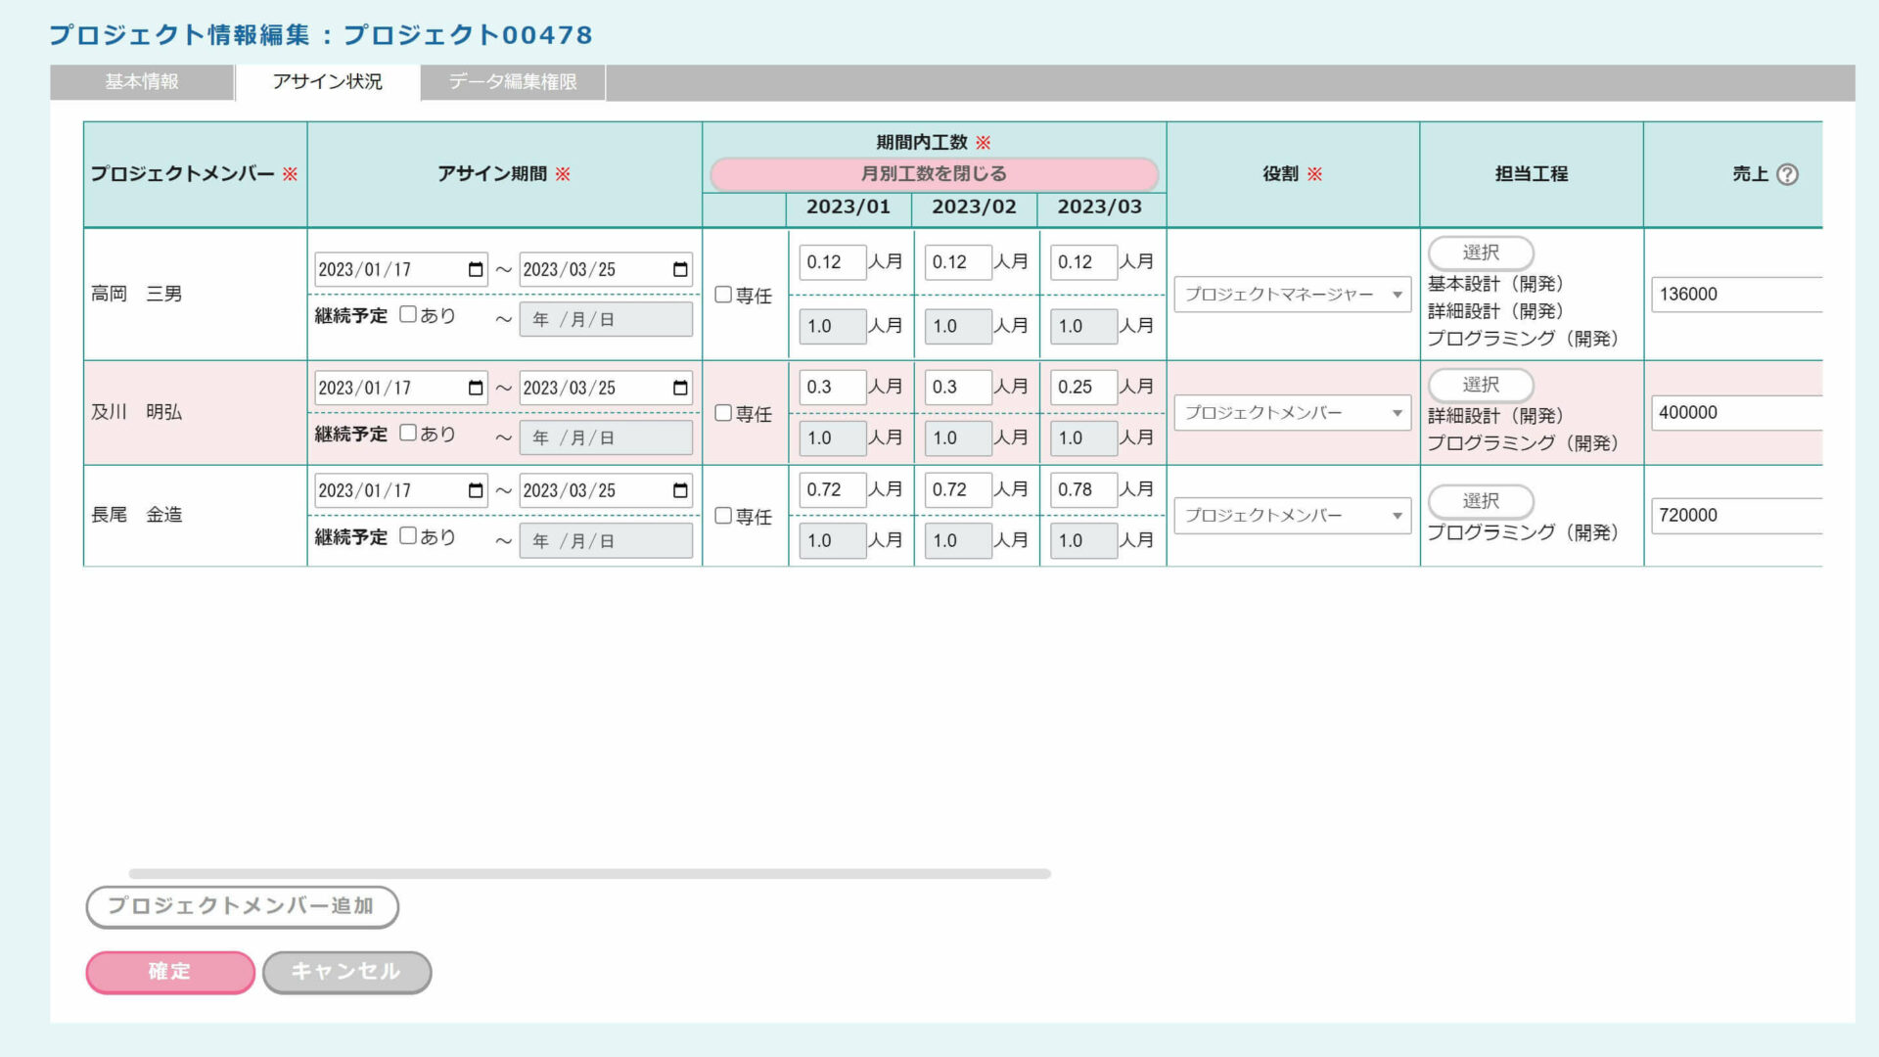
Task: Open the データ編集権限 tab
Action: (x=513, y=82)
